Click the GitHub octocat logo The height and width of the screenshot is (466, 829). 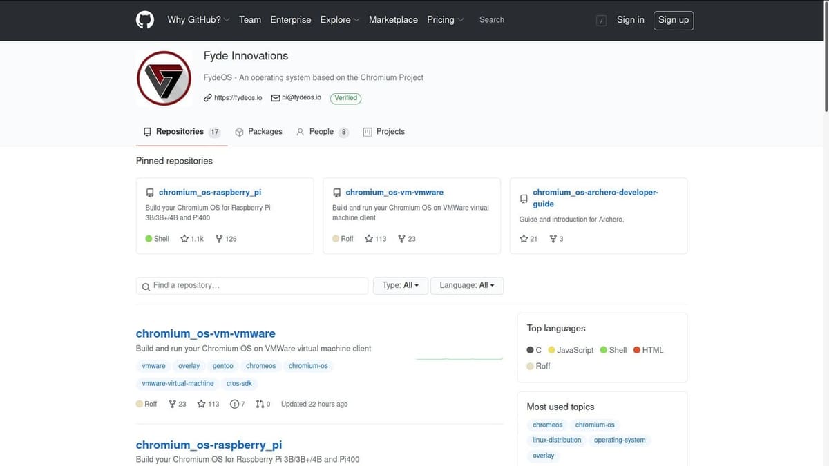pyautogui.click(x=144, y=20)
